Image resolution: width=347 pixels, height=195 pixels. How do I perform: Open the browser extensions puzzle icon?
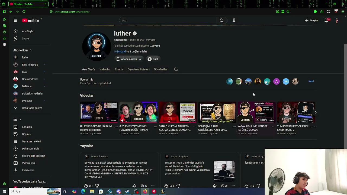[x=322, y=12]
